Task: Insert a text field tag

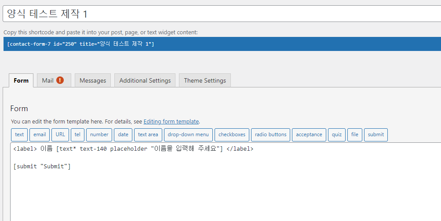Action: tap(19, 135)
